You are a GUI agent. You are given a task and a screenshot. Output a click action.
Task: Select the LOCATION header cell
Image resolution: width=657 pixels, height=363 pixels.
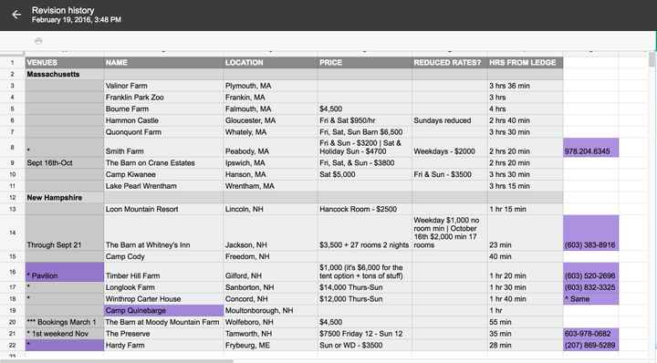coord(271,62)
